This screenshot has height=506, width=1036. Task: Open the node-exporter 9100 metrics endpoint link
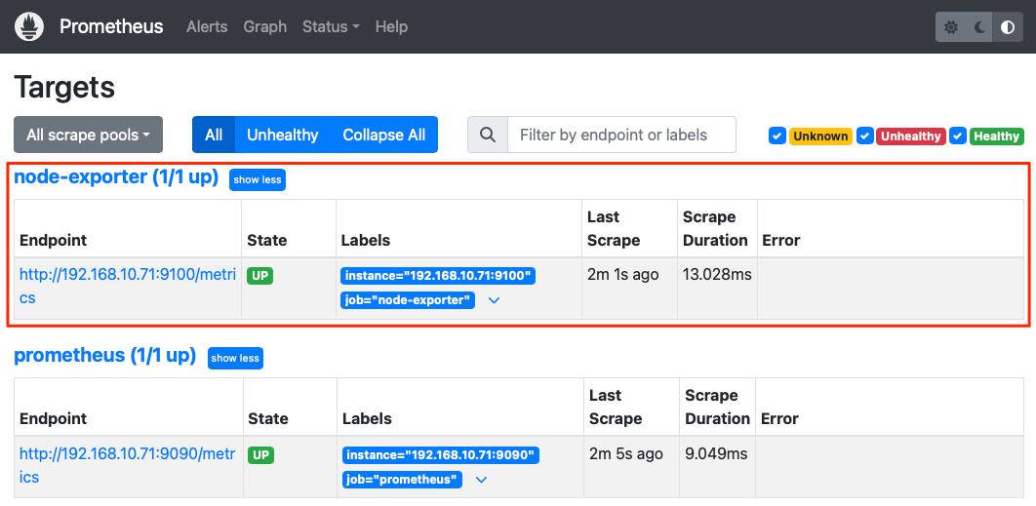tap(128, 286)
